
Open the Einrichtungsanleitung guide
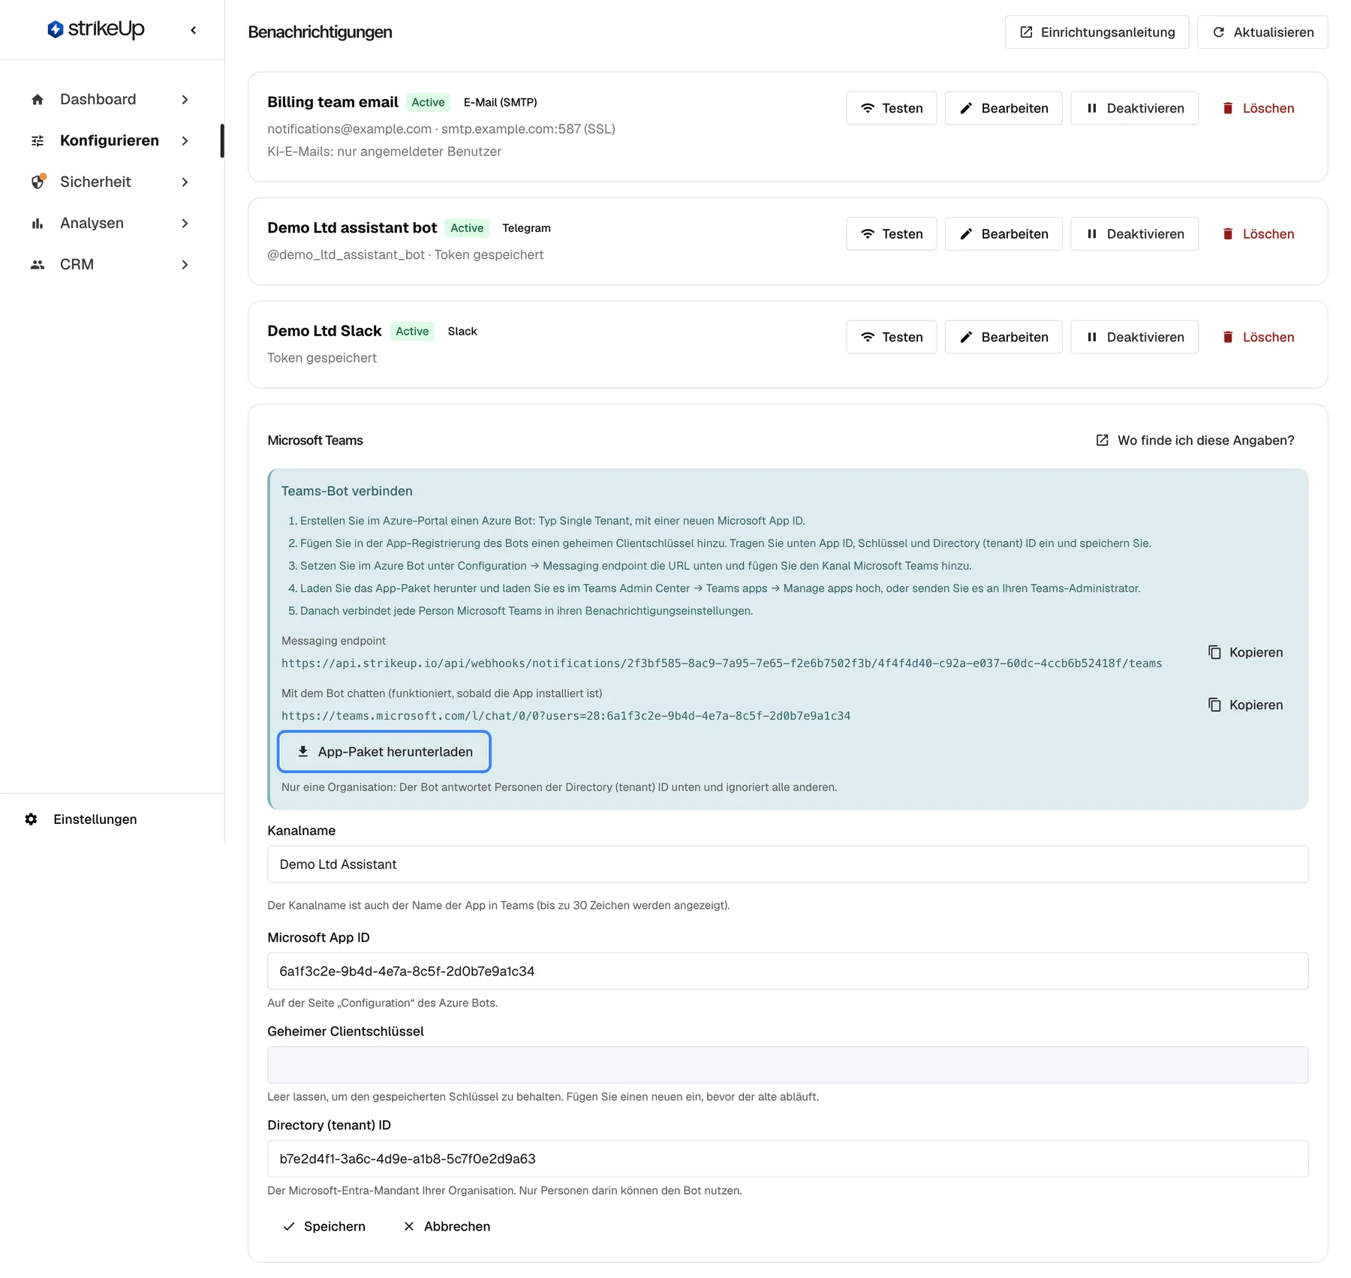pos(1097,32)
